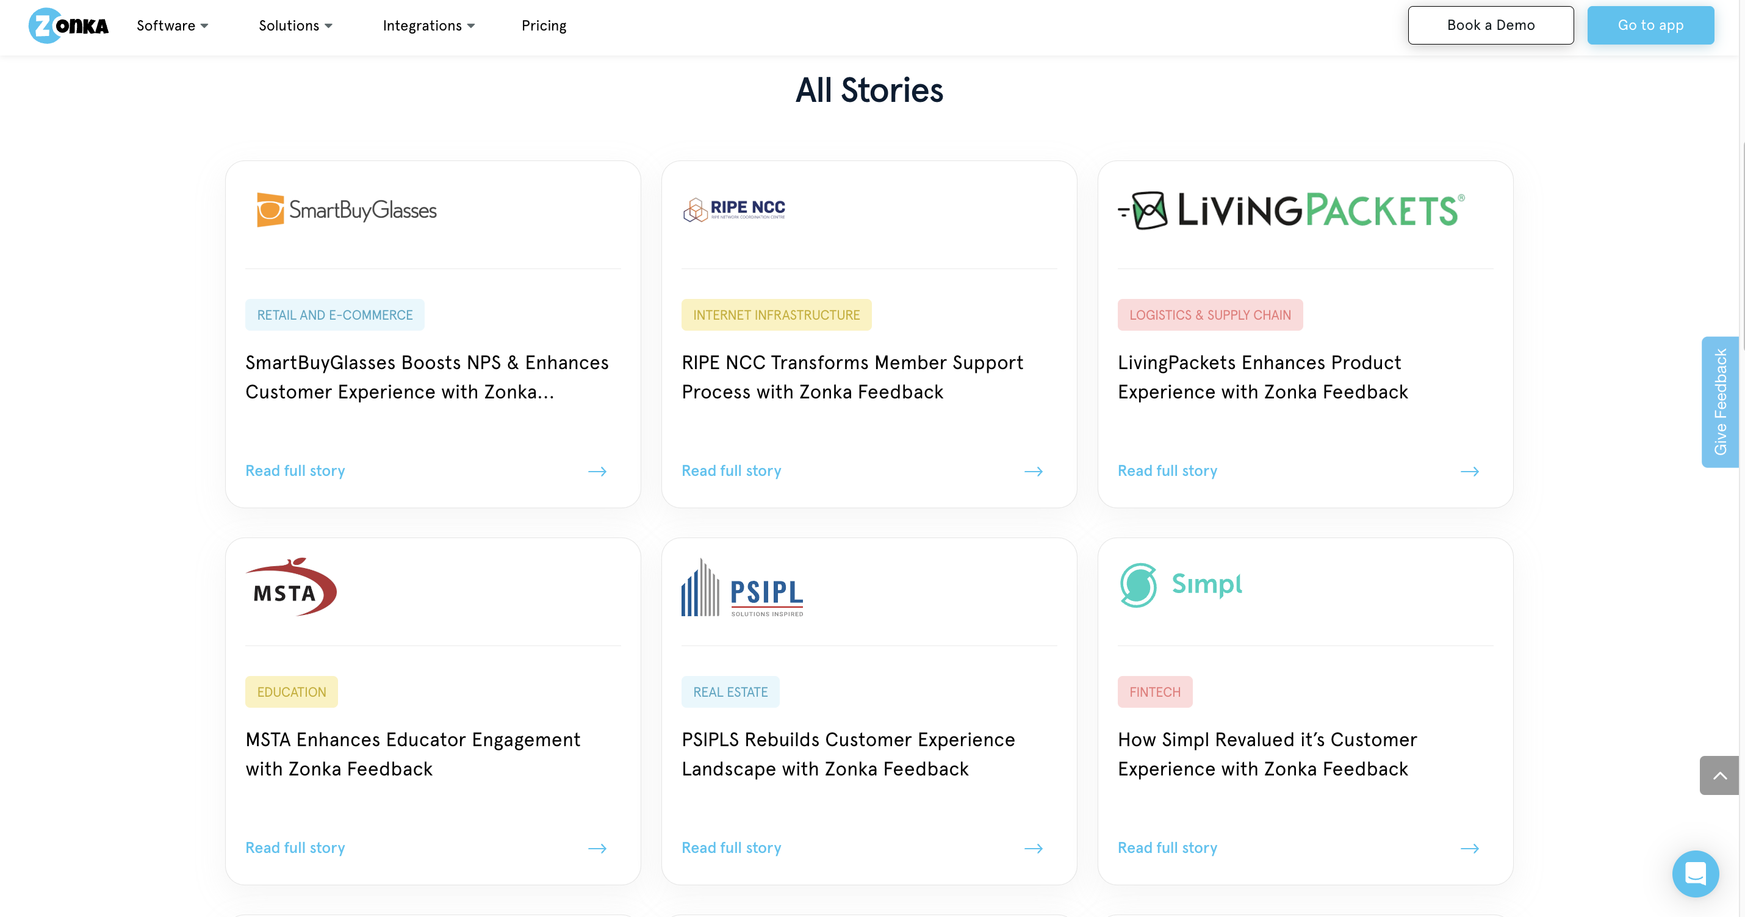Screen dimensions: 1745x917
Task: Open the MSTA Enhances Educator Engagement title
Action: click(x=412, y=753)
